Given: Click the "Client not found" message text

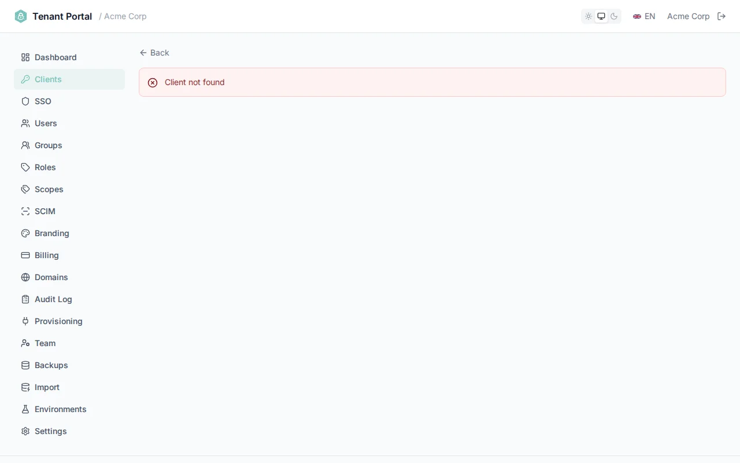Looking at the screenshot, I should coord(194,82).
